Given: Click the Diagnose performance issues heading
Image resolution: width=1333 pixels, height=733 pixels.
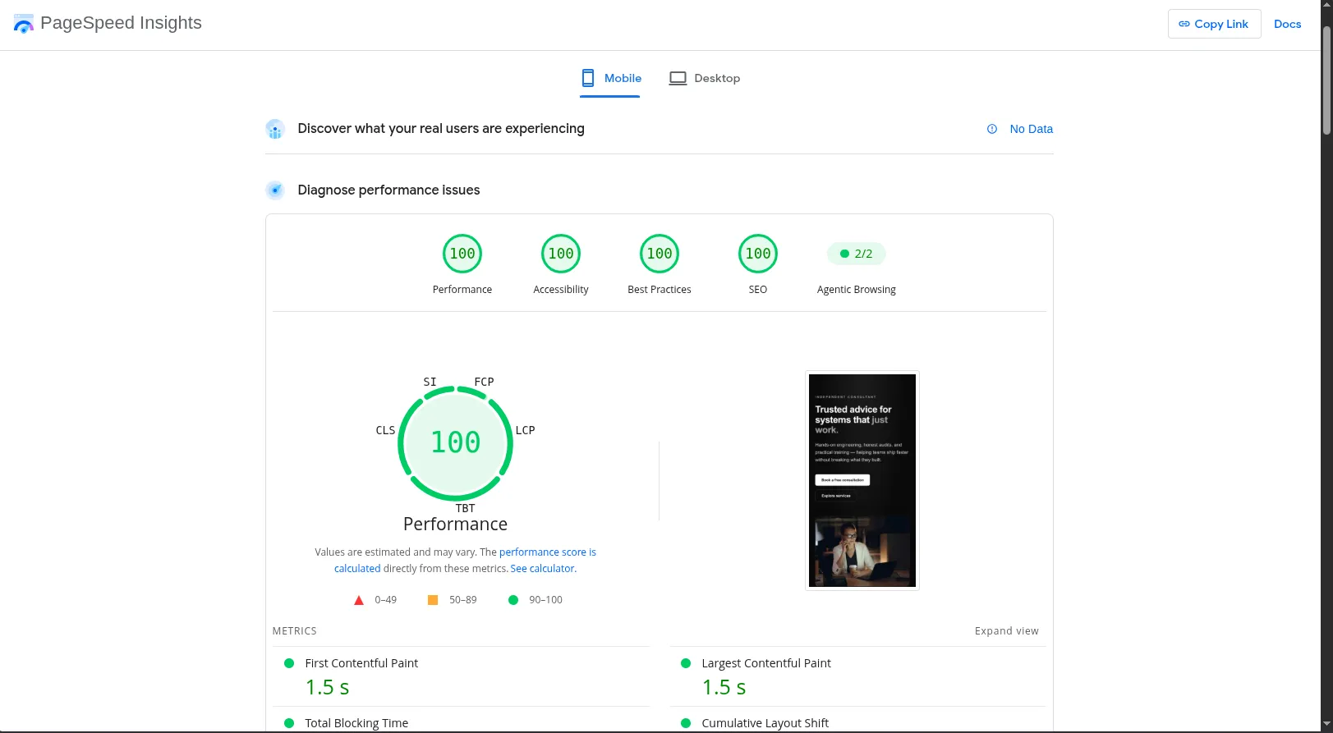Looking at the screenshot, I should pos(388,190).
